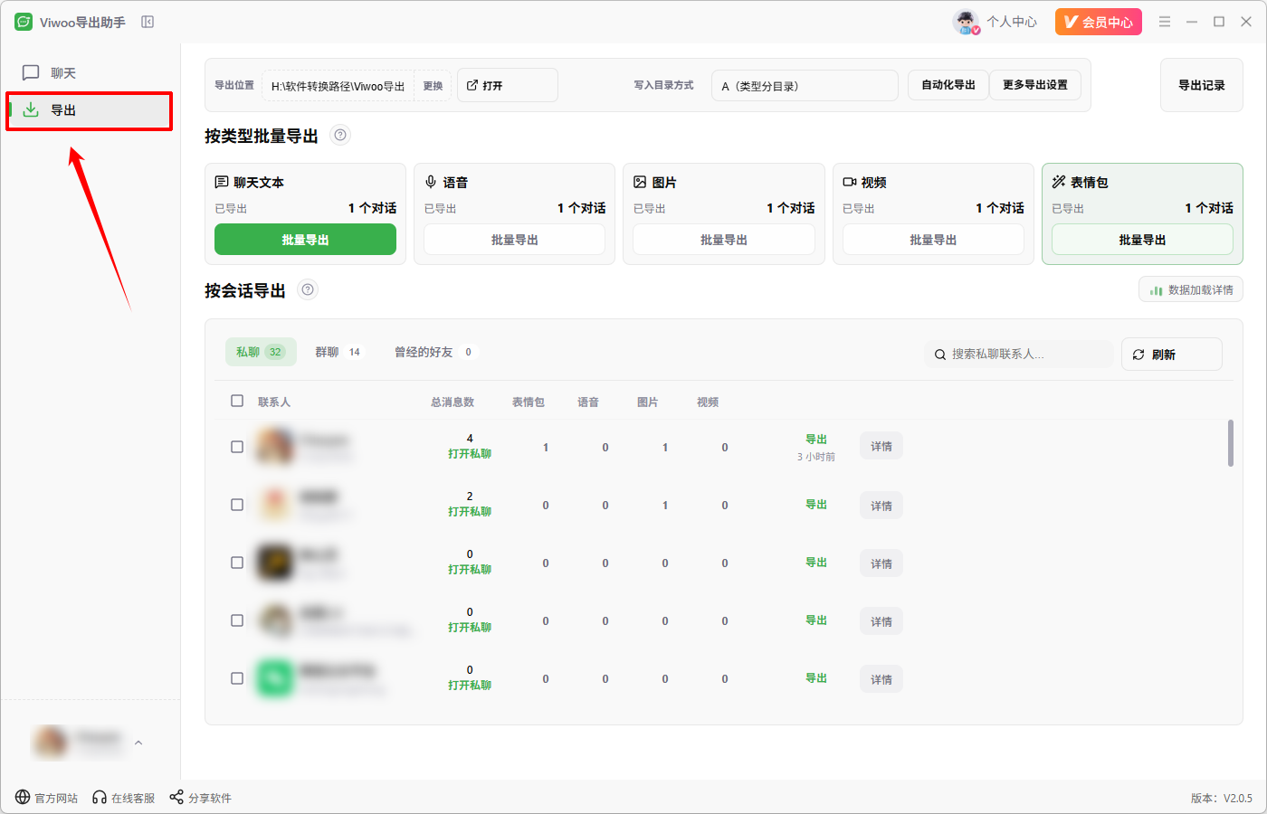Toggle the select-all checkbox beside 联系人
The width and height of the screenshot is (1267, 814).
[237, 401]
